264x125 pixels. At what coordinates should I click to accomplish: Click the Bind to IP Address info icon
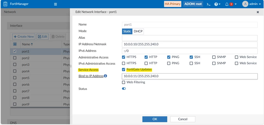105,76
